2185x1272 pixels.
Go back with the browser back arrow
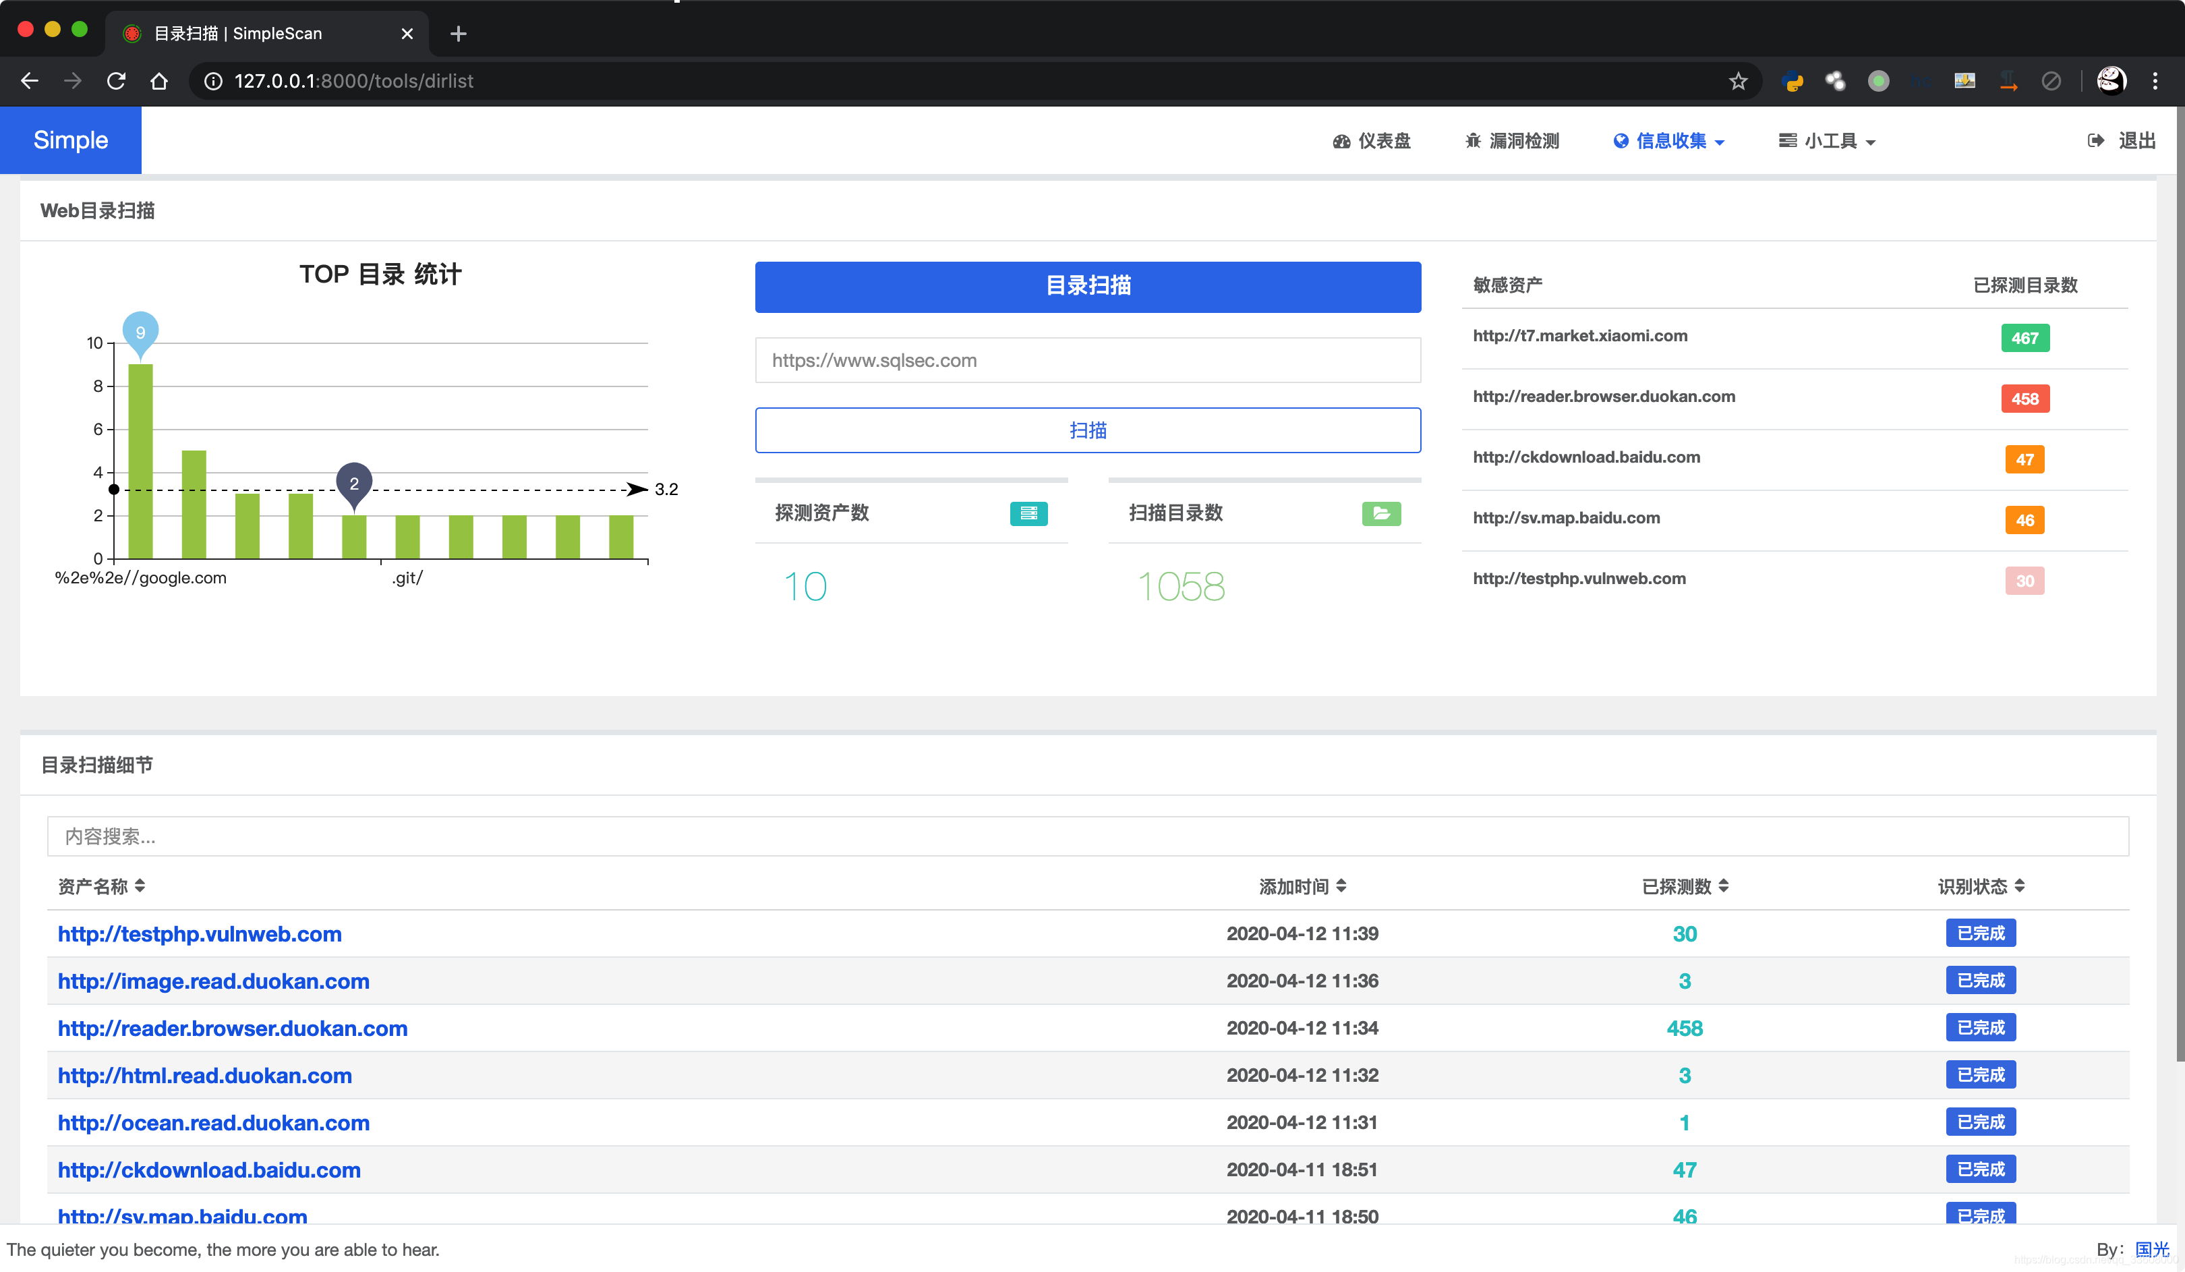[30, 81]
